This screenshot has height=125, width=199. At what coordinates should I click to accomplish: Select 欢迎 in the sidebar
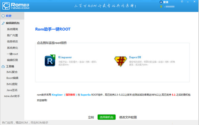coord(12,16)
